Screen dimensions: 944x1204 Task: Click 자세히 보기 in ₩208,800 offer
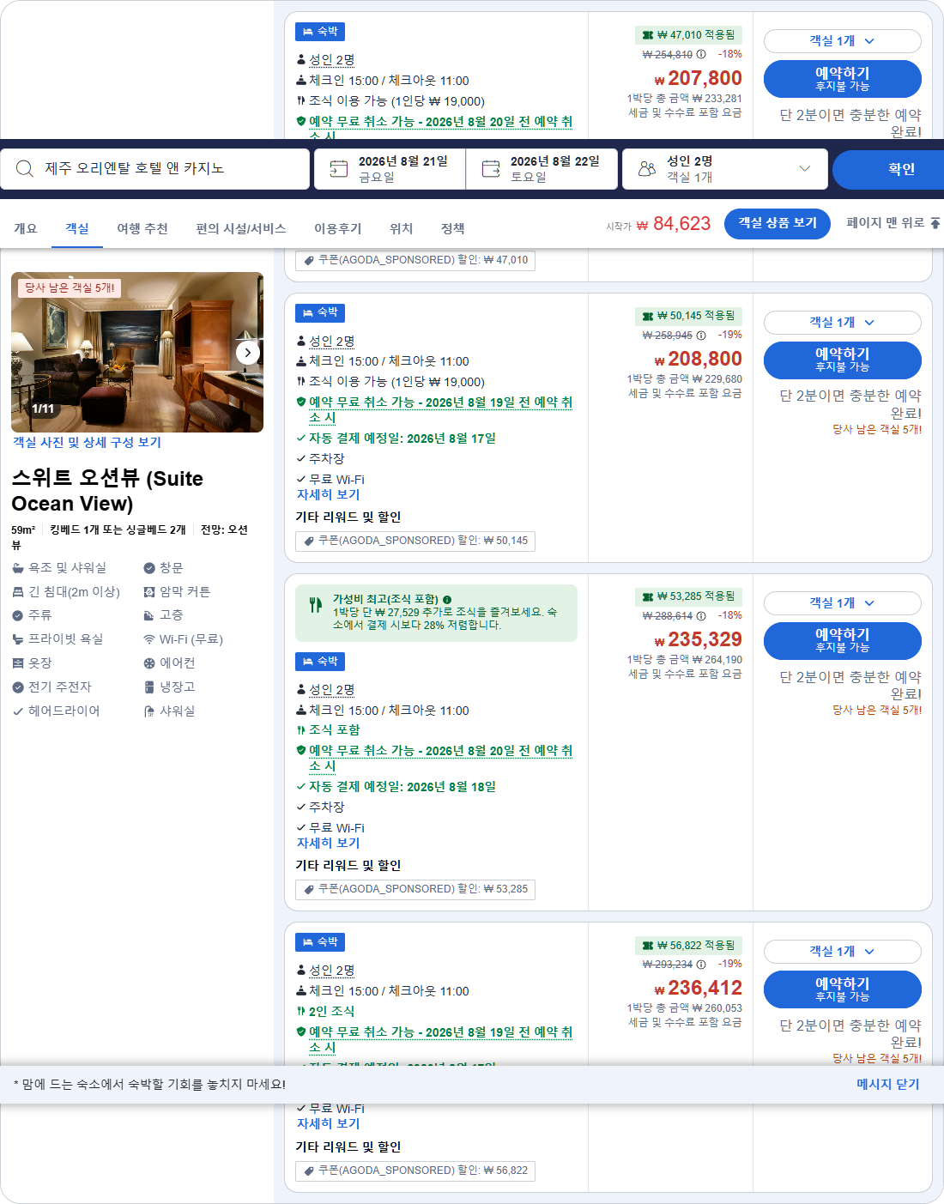(x=329, y=495)
